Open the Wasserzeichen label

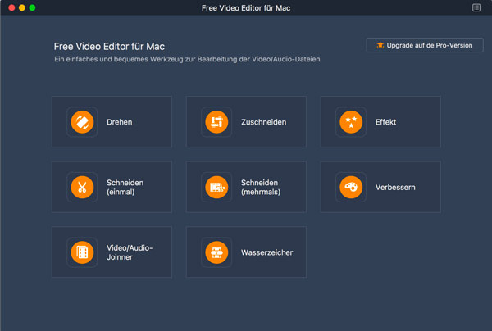[x=266, y=252]
